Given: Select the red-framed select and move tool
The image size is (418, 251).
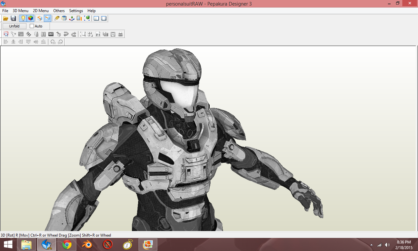Looking at the screenshot, I should tap(6, 34).
